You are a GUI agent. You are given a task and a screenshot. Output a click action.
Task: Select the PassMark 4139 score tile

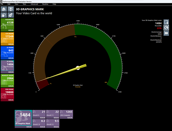tap(7, 24)
